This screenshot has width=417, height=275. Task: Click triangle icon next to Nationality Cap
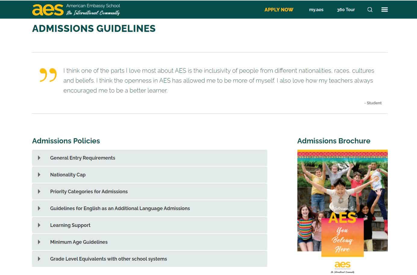(39, 175)
